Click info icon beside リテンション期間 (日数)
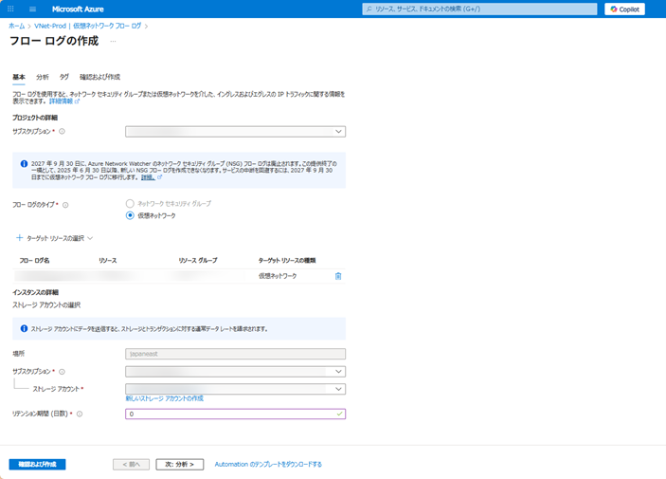666x479 pixels. 80,414
